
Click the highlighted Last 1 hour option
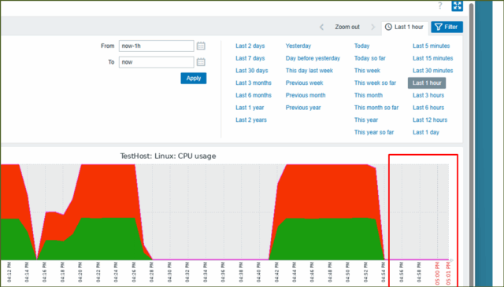427,83
